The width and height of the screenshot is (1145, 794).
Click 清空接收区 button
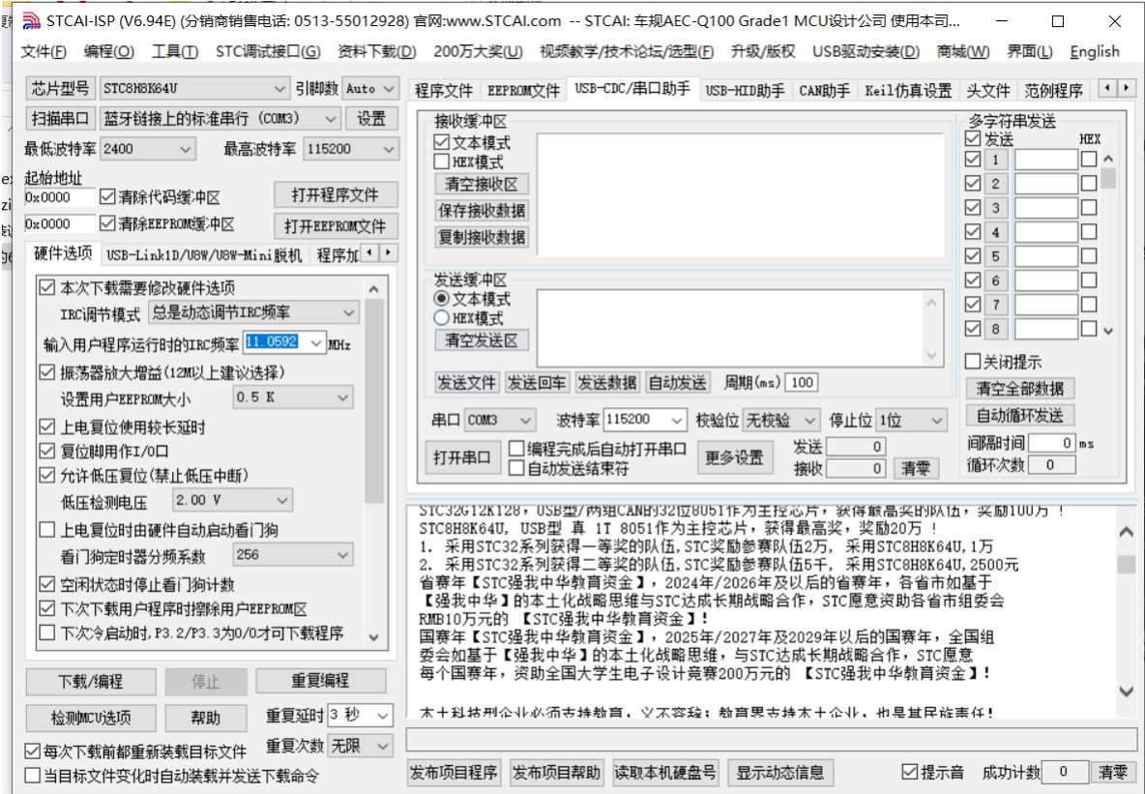(482, 184)
